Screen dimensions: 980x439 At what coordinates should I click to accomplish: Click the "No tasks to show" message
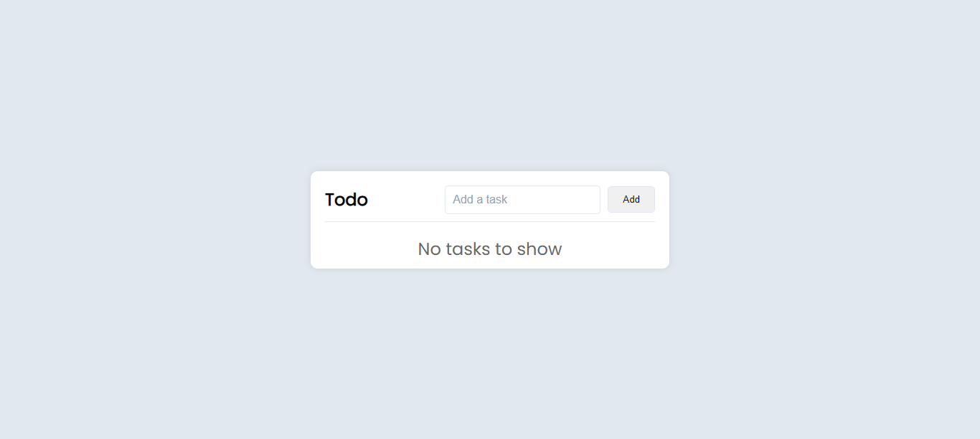tap(490, 249)
